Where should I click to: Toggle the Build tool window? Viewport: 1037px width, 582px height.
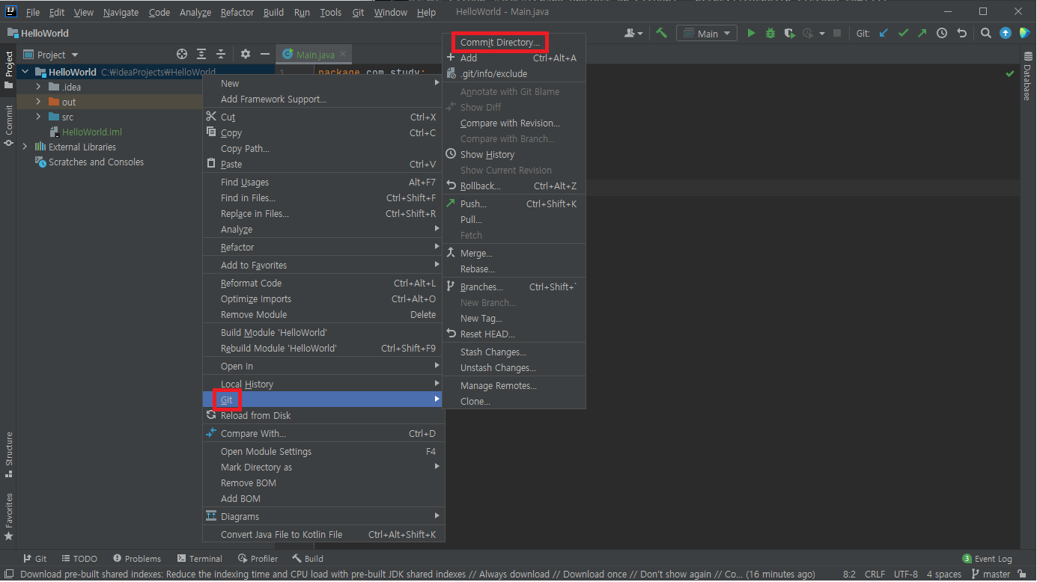[308, 558]
